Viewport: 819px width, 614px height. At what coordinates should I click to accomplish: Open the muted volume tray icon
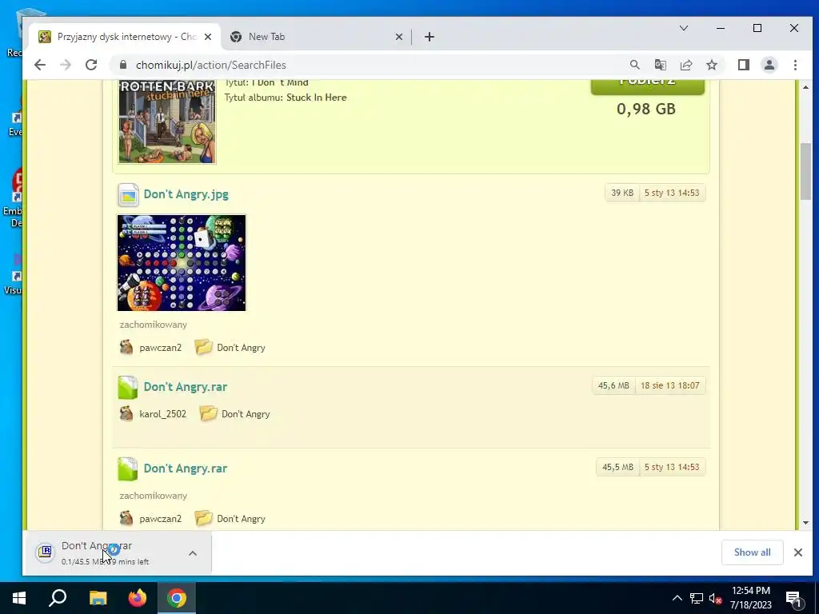715,599
